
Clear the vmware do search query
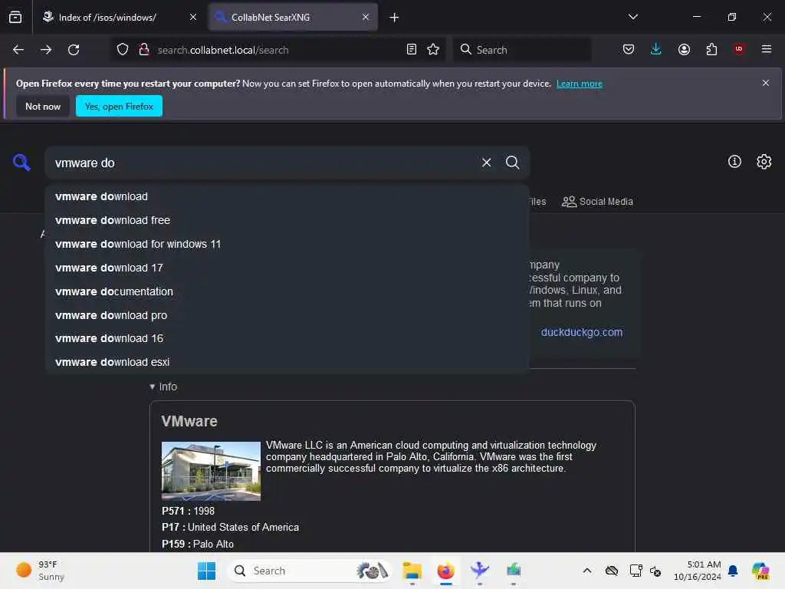[x=486, y=163]
